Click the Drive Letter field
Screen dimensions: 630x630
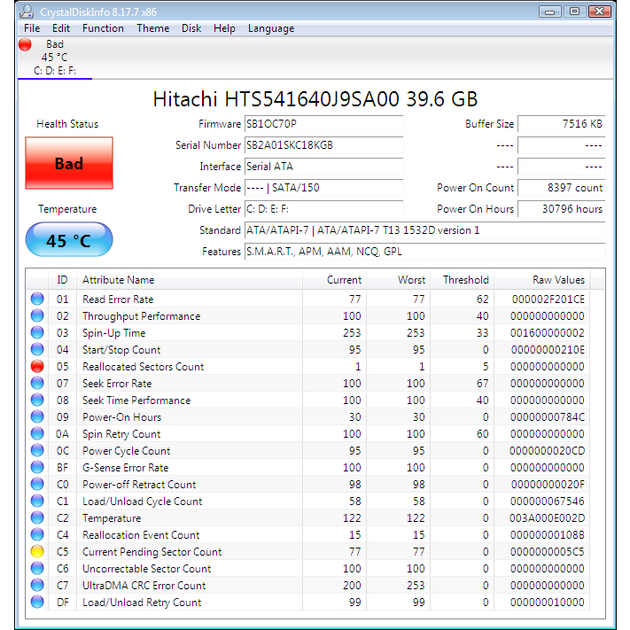click(x=323, y=209)
